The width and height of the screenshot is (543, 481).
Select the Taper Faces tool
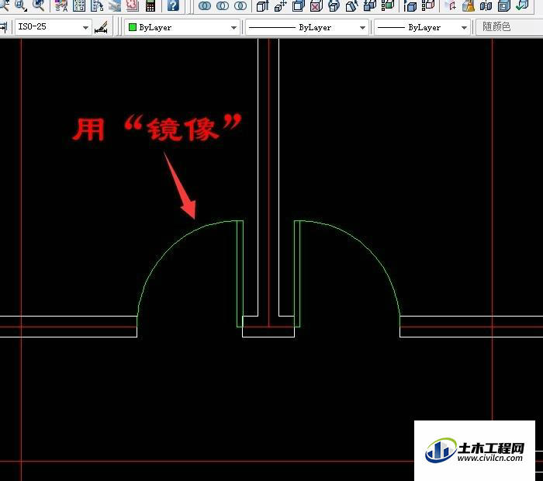click(x=352, y=5)
